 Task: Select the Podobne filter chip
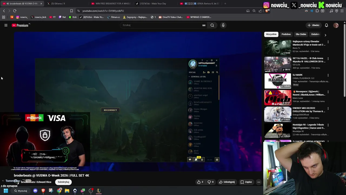tap(286, 34)
